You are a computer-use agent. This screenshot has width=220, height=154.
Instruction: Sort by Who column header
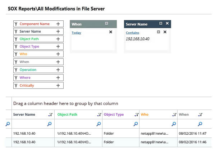[x=145, y=115]
